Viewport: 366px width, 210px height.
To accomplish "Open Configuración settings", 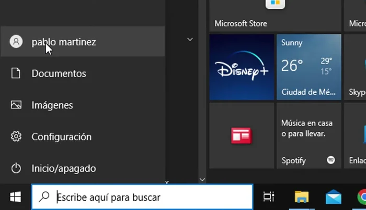I will click(83, 137).
